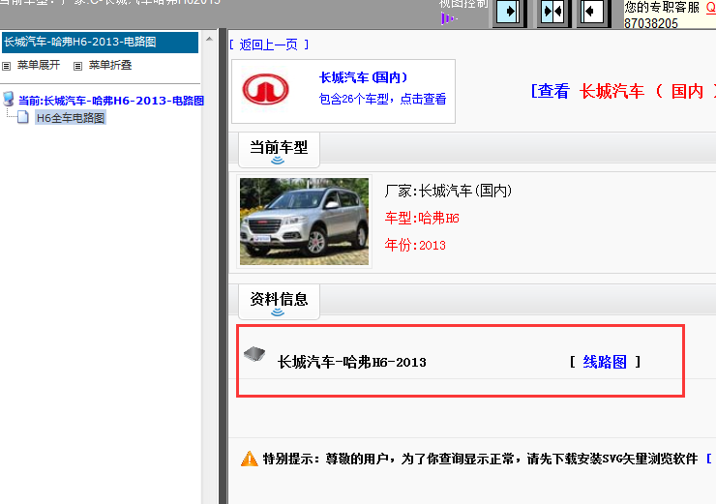Click the left panel scrollbar up arrow
Screen dimensions: 716x504
point(209,40)
